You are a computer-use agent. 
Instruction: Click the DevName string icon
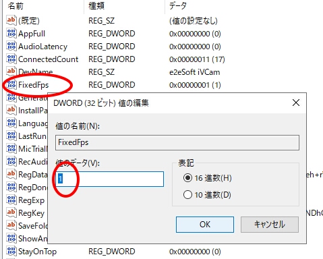(x=11, y=71)
